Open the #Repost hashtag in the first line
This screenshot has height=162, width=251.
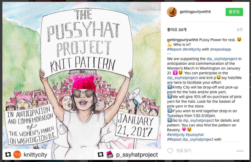174,49
